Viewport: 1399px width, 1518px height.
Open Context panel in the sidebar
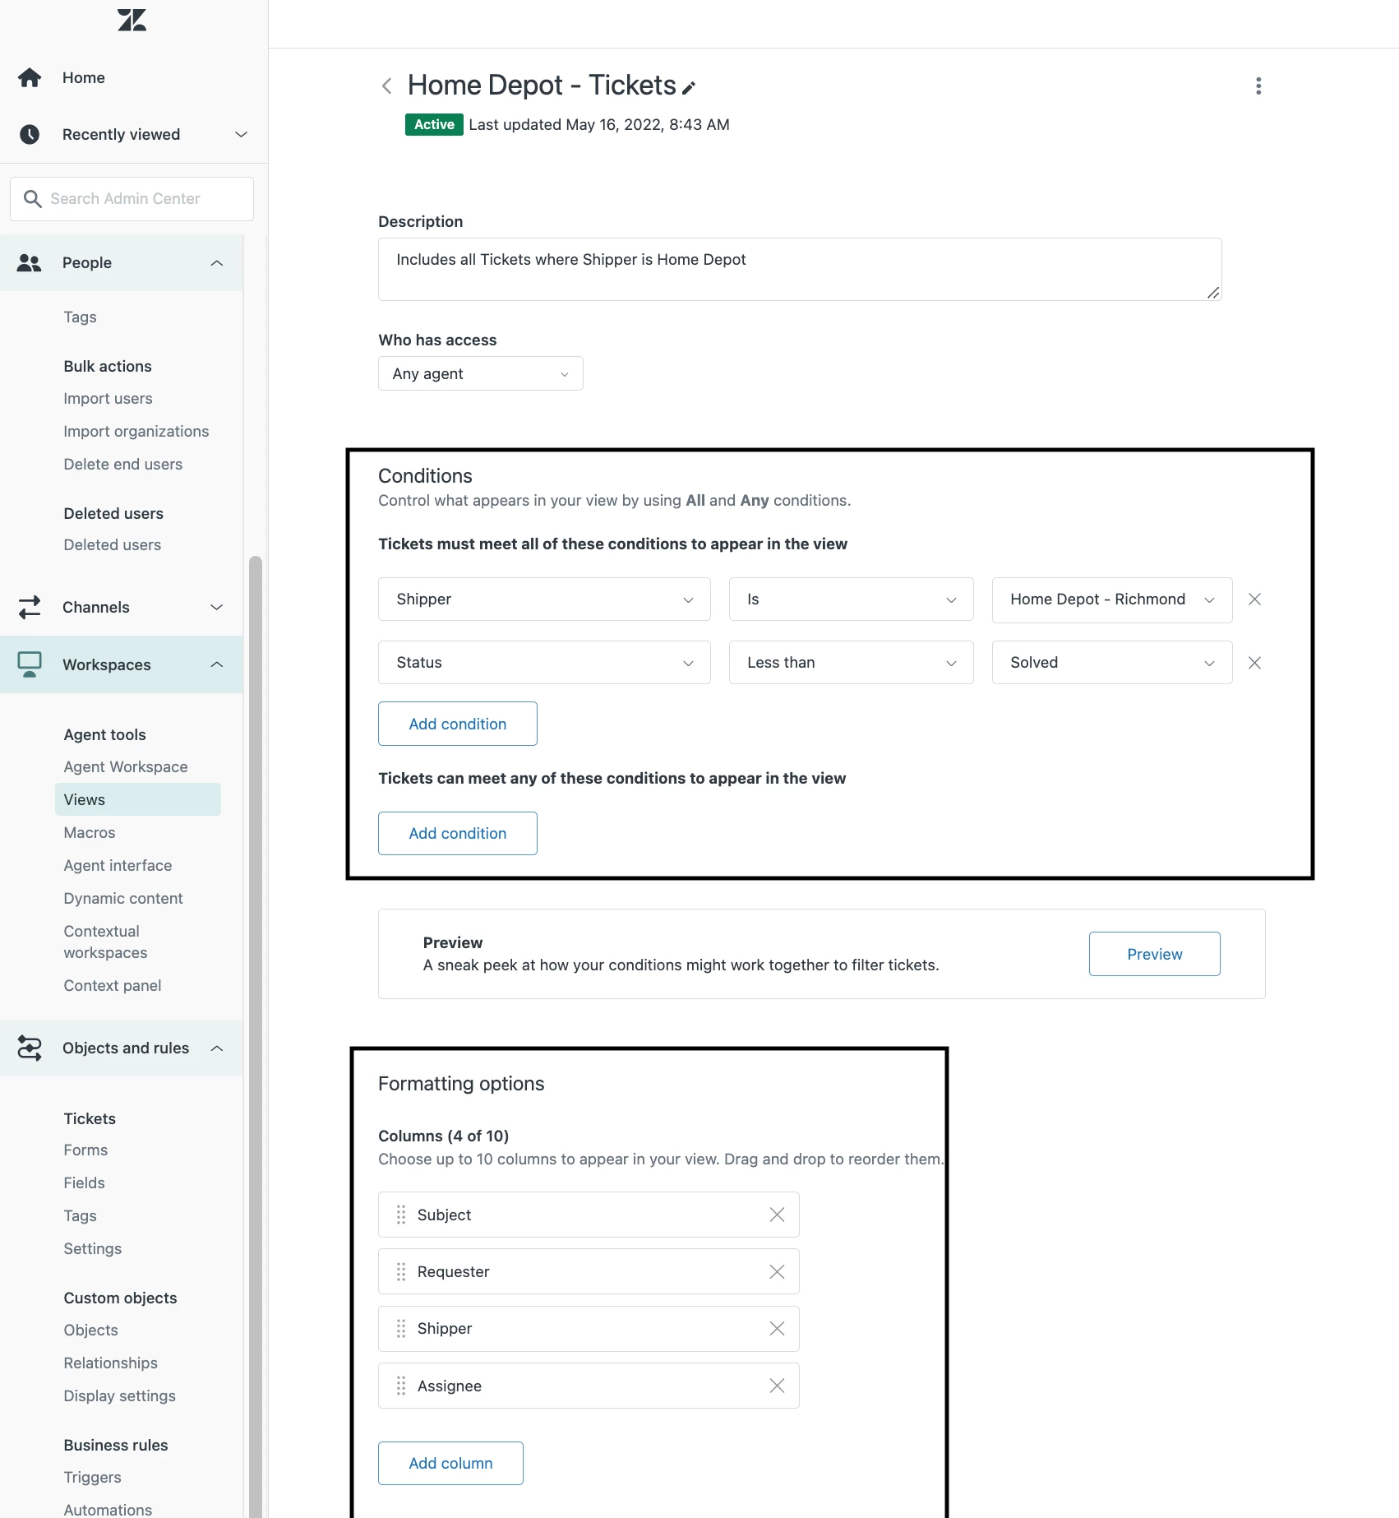point(113,985)
